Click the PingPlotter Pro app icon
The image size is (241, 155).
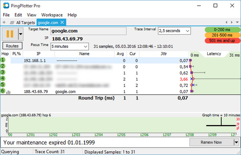pos(6,6)
